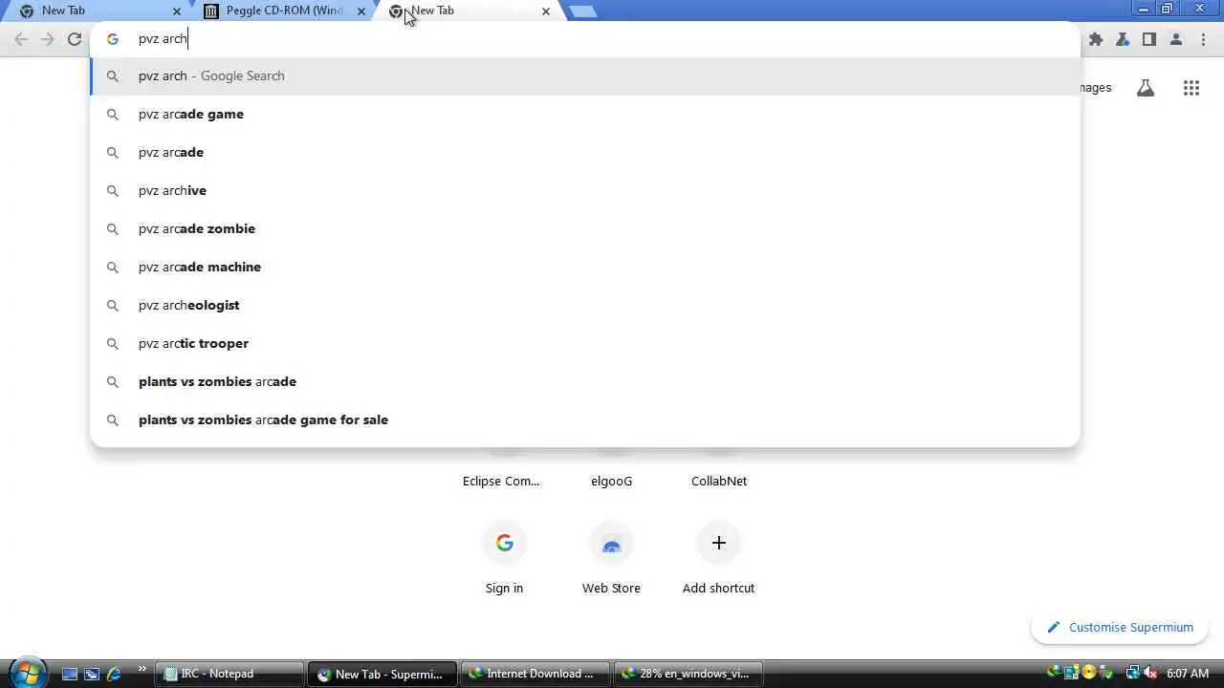Open IRC - Notepad taskbar button
This screenshot has height=688, width=1224.
click(229, 674)
